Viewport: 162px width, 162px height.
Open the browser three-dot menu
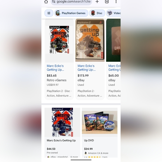116,2
